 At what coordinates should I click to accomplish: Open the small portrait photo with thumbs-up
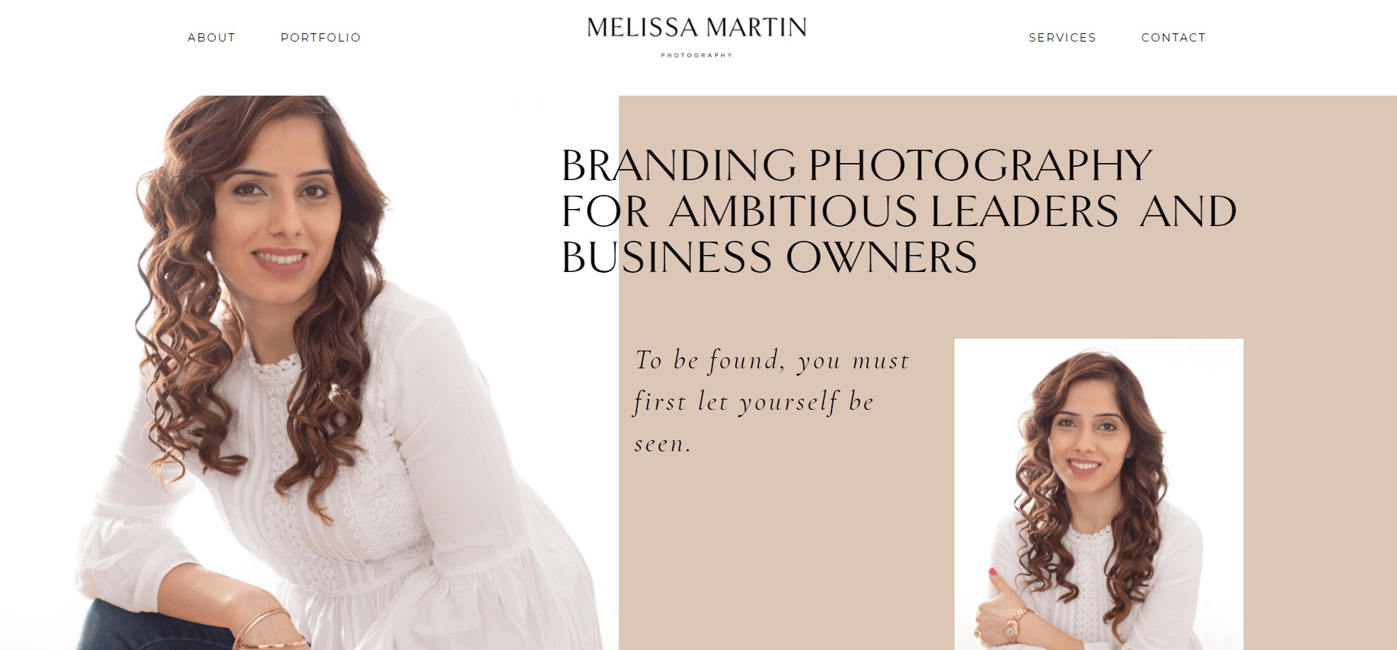tap(1098, 494)
